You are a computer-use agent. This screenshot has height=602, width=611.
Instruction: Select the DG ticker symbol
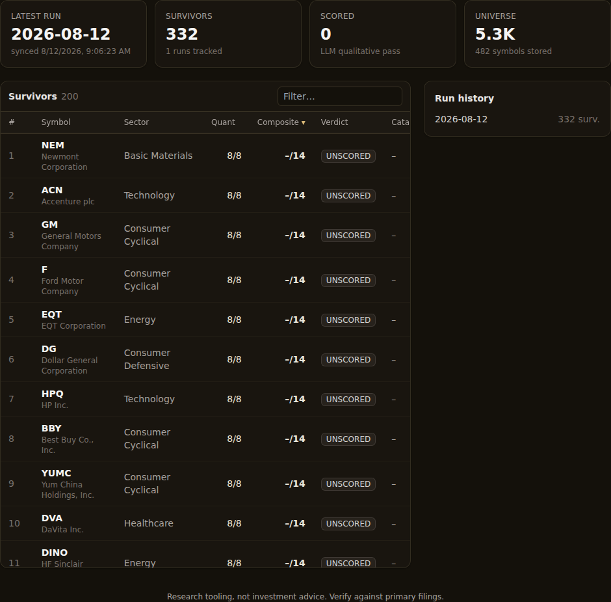click(x=49, y=349)
